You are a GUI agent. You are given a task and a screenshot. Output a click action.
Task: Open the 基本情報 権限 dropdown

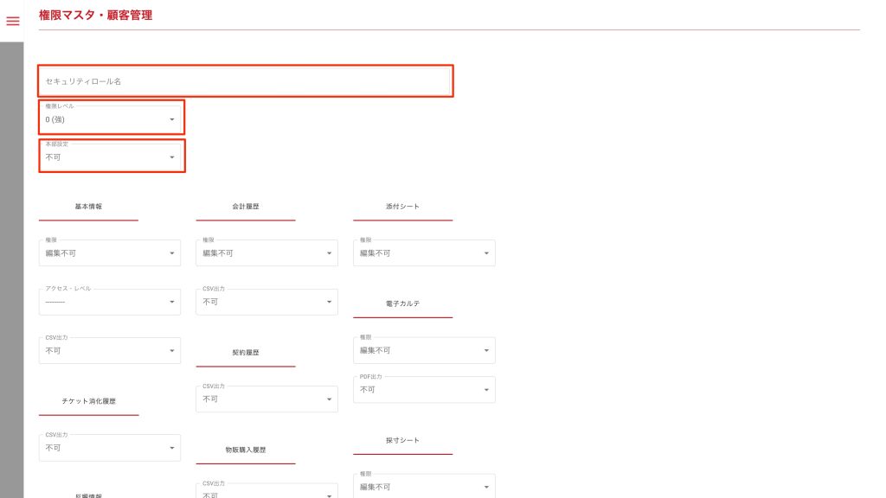click(110, 253)
